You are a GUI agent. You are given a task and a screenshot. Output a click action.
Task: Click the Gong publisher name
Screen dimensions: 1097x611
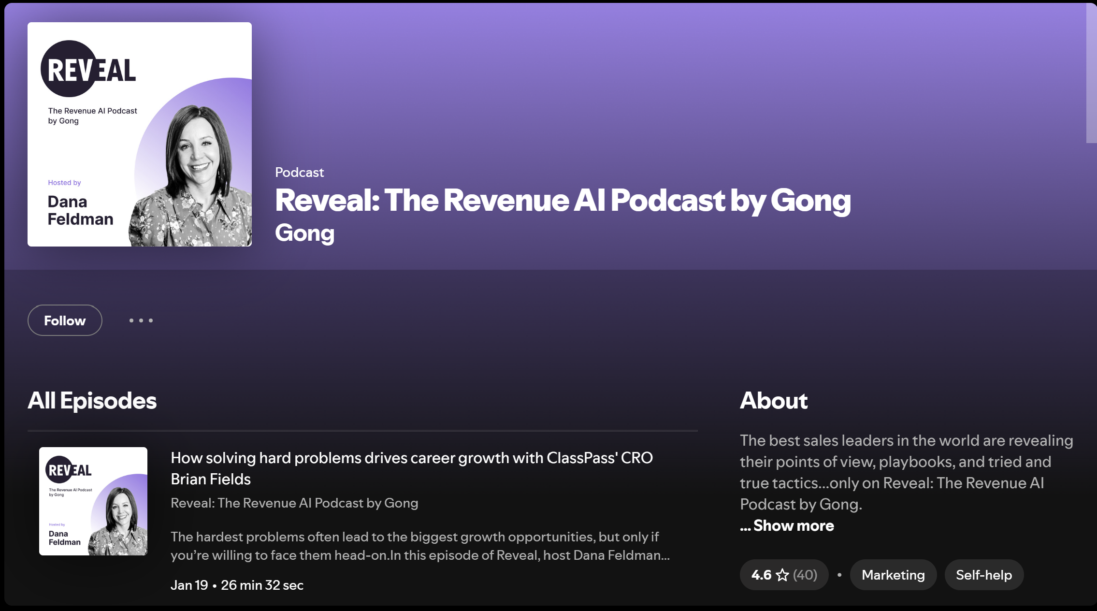pyautogui.click(x=304, y=233)
